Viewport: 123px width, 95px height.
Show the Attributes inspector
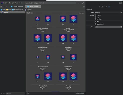click(109, 7)
